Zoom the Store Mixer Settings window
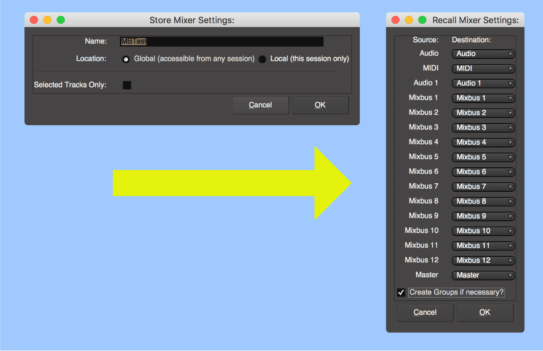 click(x=61, y=20)
